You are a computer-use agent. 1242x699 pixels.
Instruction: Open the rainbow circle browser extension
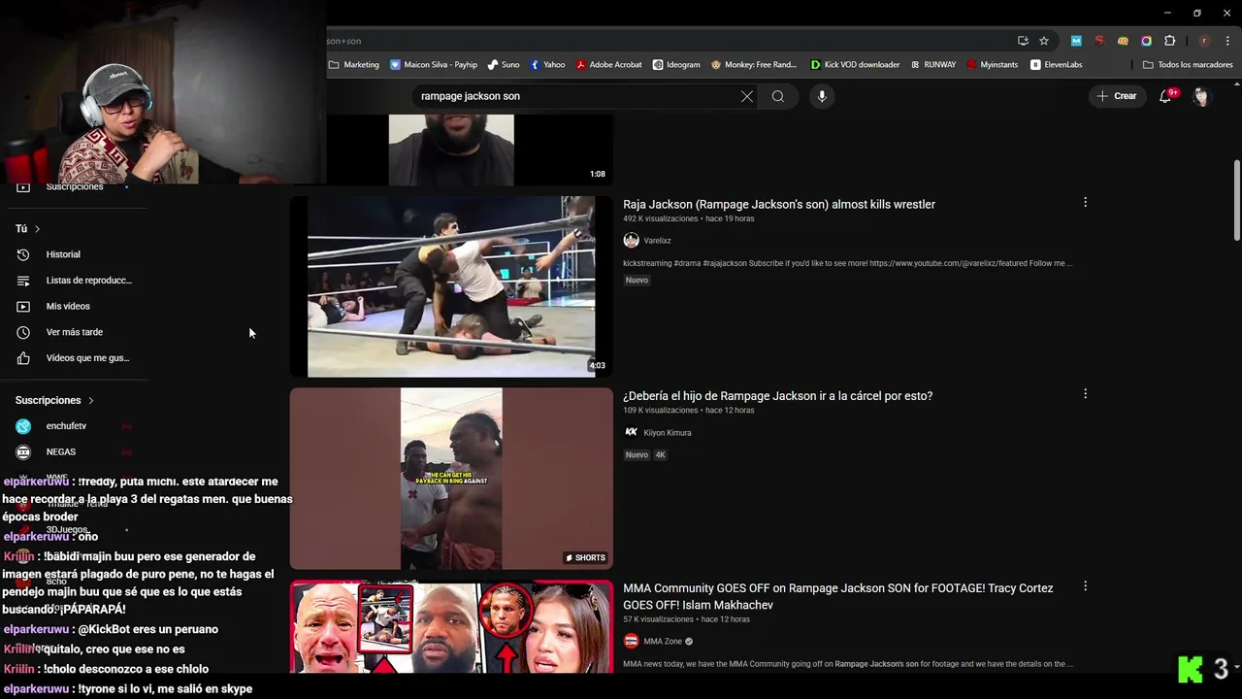pos(1146,41)
